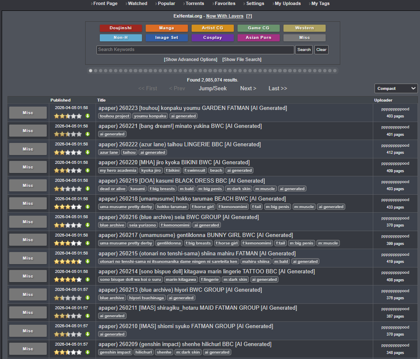Click the 'Found 2,085,074 results.' text

(213, 80)
